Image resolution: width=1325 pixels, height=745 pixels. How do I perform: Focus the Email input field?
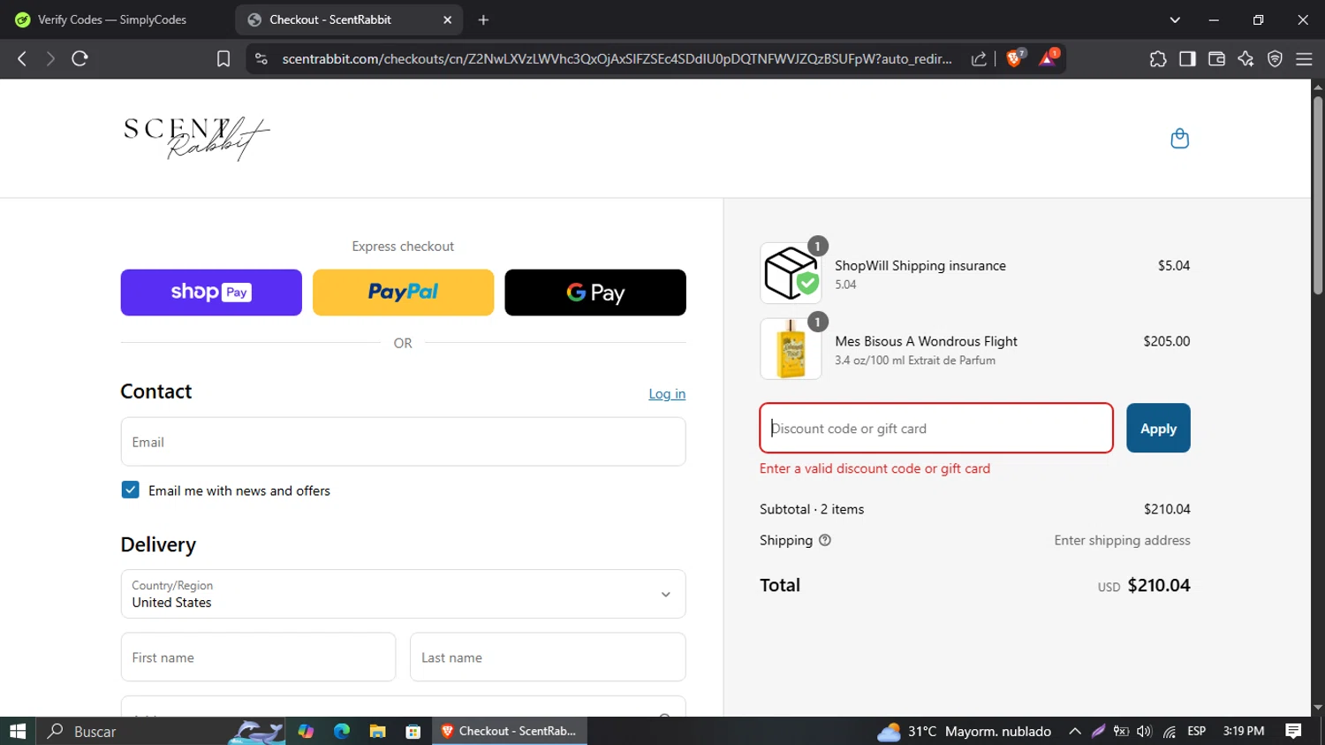click(403, 442)
